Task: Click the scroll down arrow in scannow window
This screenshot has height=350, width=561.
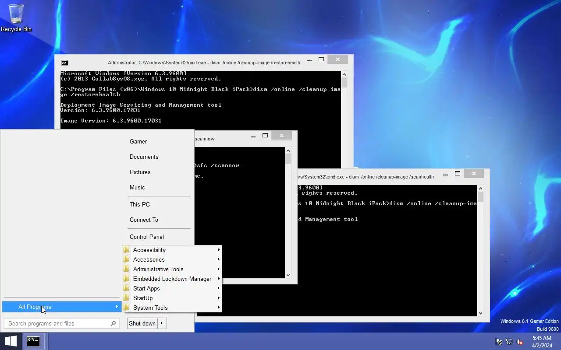Action: [x=288, y=275]
